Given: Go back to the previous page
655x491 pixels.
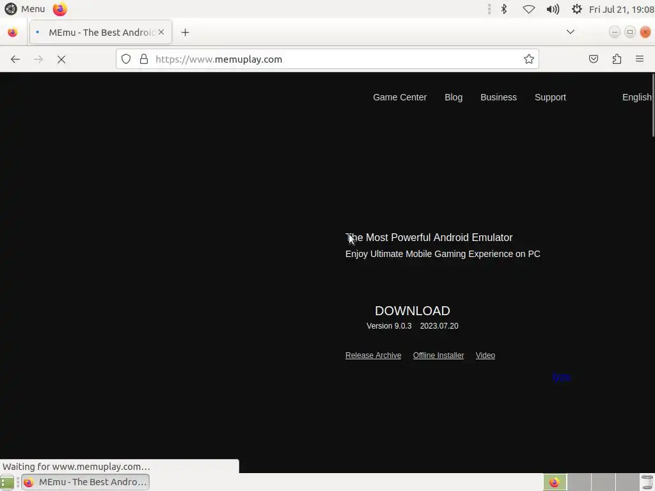Looking at the screenshot, I should point(15,59).
